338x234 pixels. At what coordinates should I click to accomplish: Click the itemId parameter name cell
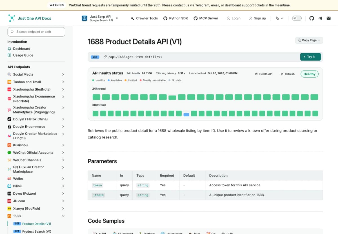click(102, 195)
